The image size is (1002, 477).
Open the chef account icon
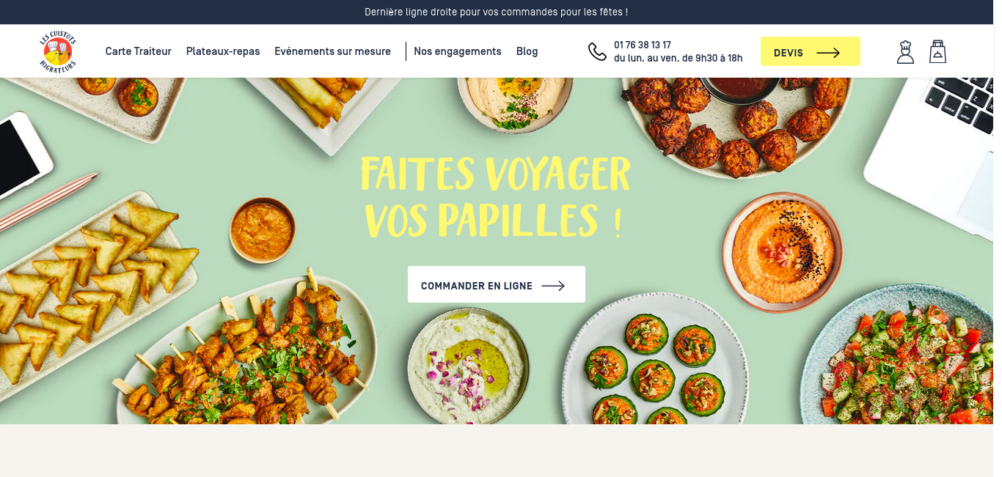point(905,51)
